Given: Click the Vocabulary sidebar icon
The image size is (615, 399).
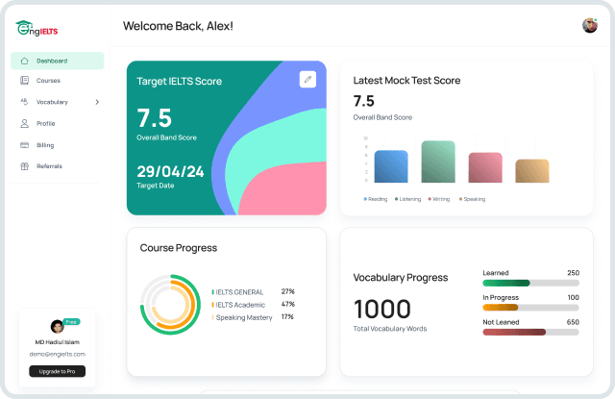Looking at the screenshot, I should (24, 102).
